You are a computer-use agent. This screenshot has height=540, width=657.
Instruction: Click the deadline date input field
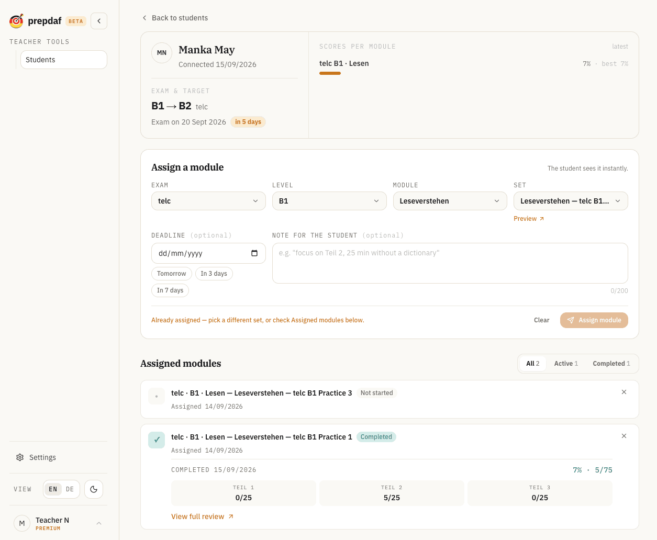click(x=208, y=253)
